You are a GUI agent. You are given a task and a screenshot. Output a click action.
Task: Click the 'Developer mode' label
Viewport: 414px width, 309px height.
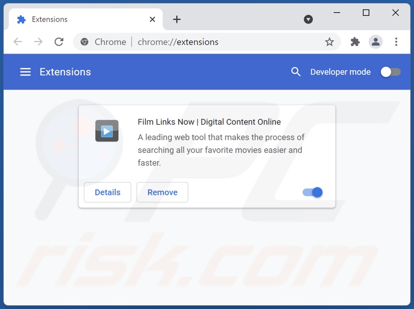[x=340, y=72]
